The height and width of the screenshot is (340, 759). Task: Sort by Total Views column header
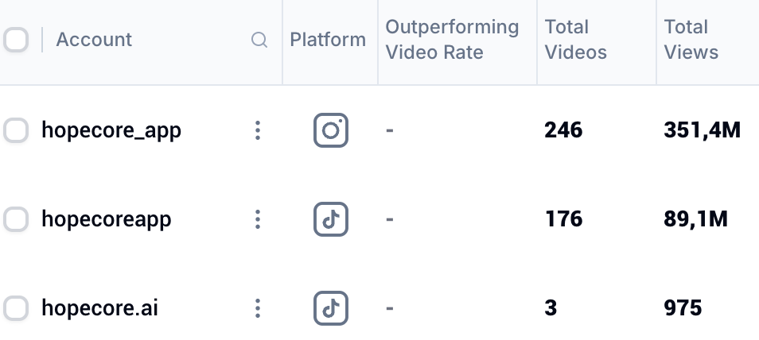click(x=691, y=40)
